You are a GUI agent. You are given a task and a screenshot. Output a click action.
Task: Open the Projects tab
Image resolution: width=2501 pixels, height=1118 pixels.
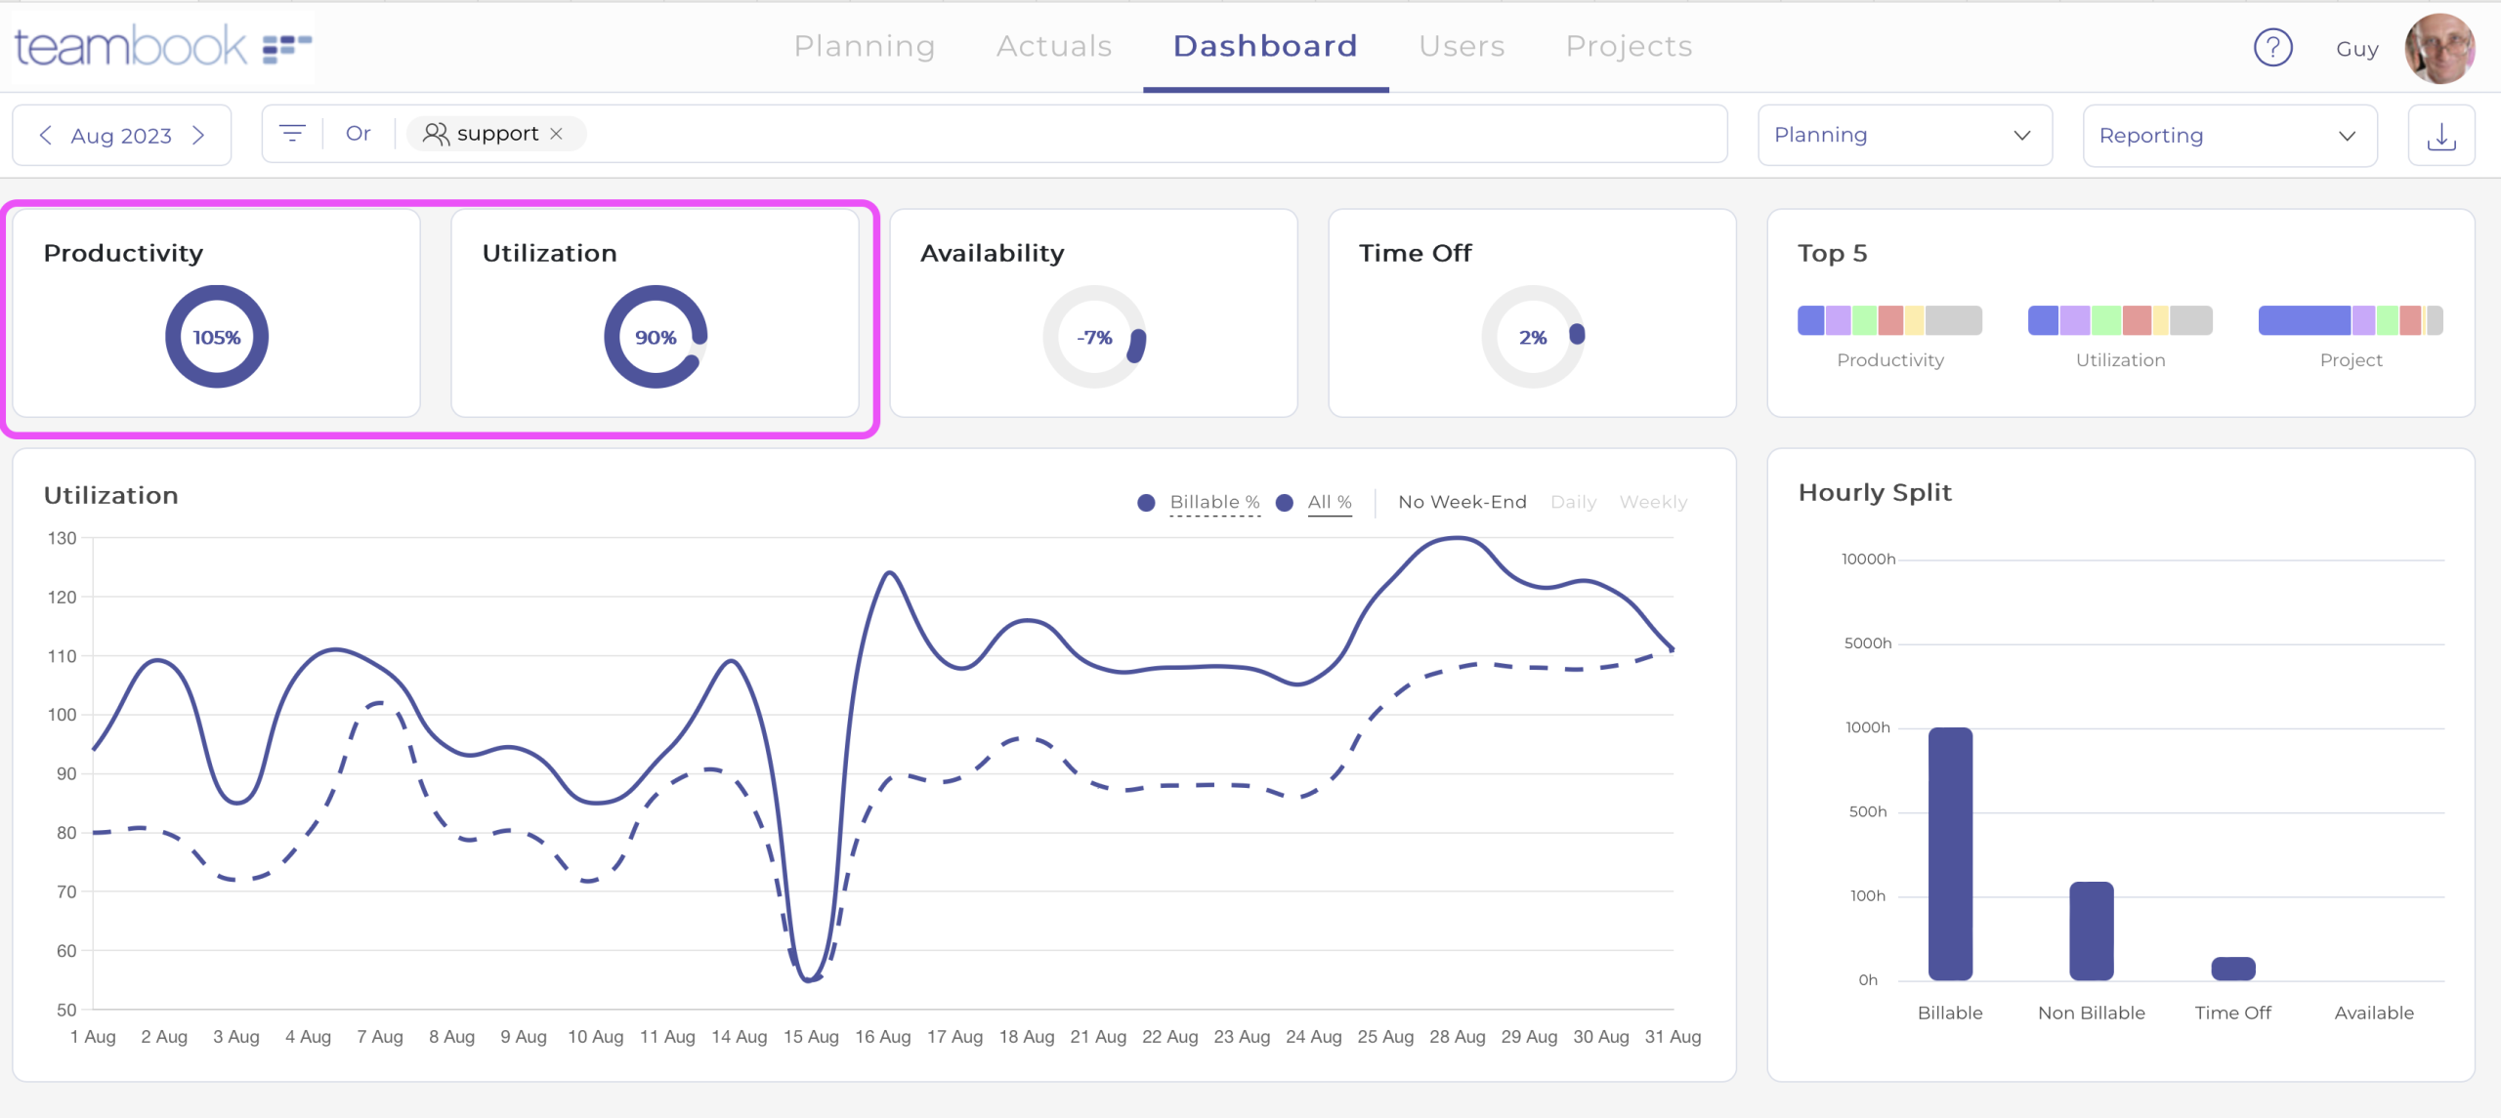[1629, 46]
